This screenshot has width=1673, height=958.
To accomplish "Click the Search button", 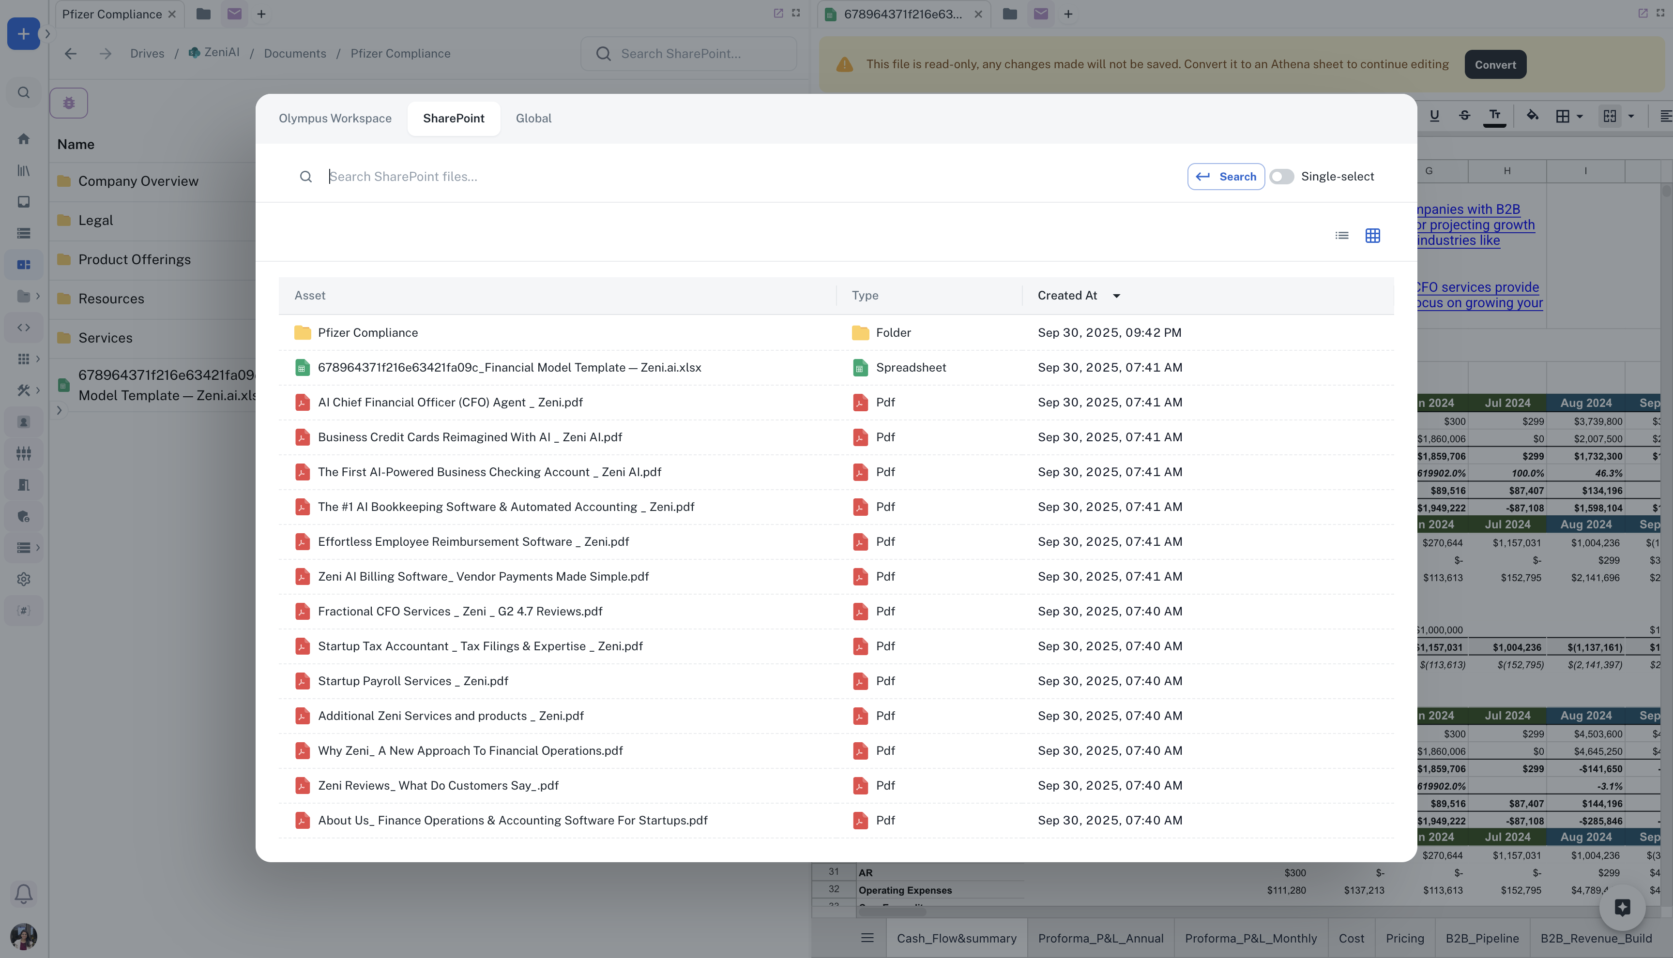I will (1225, 176).
